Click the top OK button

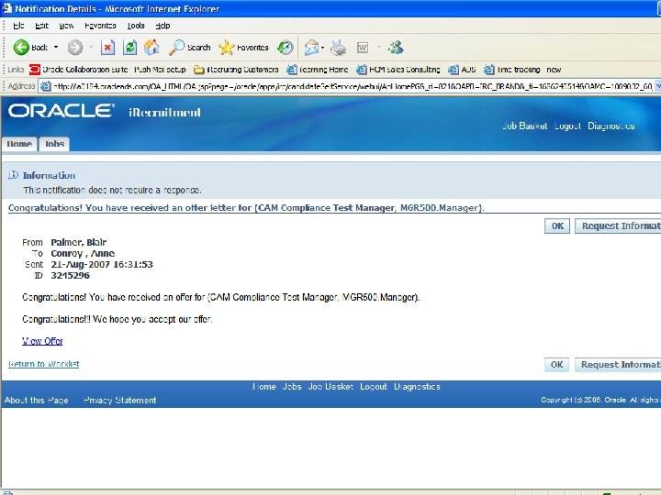[x=557, y=226]
